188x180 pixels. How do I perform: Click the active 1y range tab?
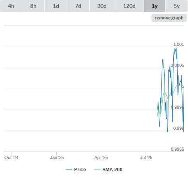pos(155,6)
